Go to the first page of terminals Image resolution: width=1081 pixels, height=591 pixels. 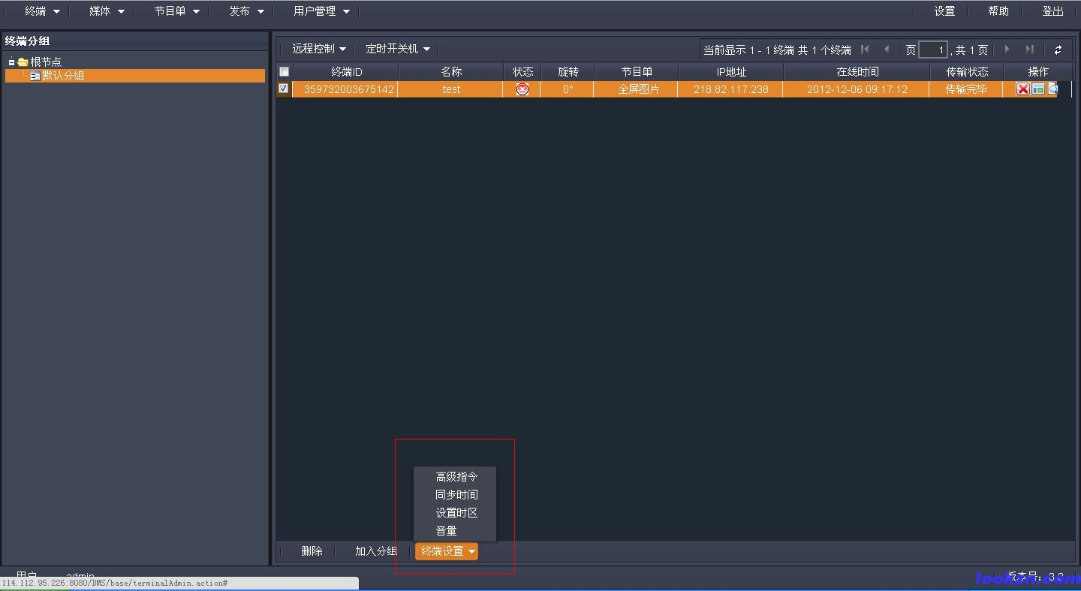tap(865, 49)
